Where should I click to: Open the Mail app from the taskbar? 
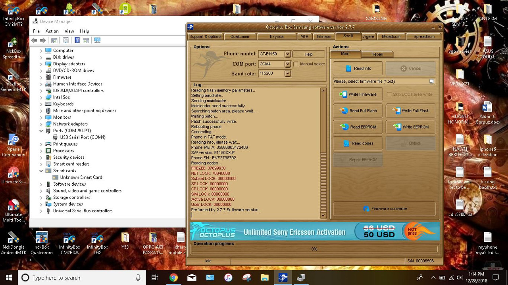(192, 277)
